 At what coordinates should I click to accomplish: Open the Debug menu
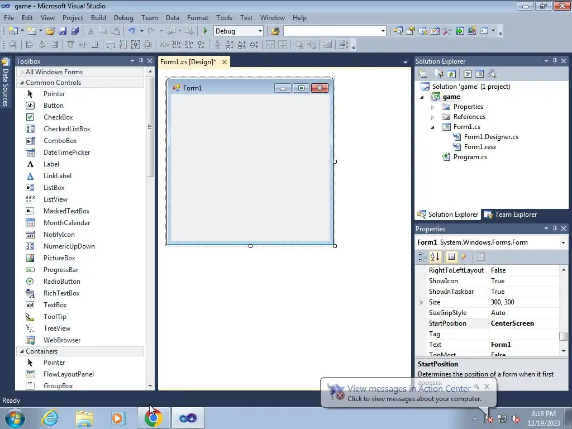(123, 17)
